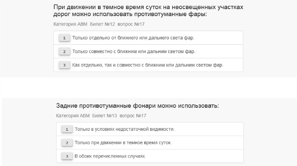297x166 pixels.
Task: Pick answer text 'Только при движении в темное время суток'
Action: coord(123,143)
